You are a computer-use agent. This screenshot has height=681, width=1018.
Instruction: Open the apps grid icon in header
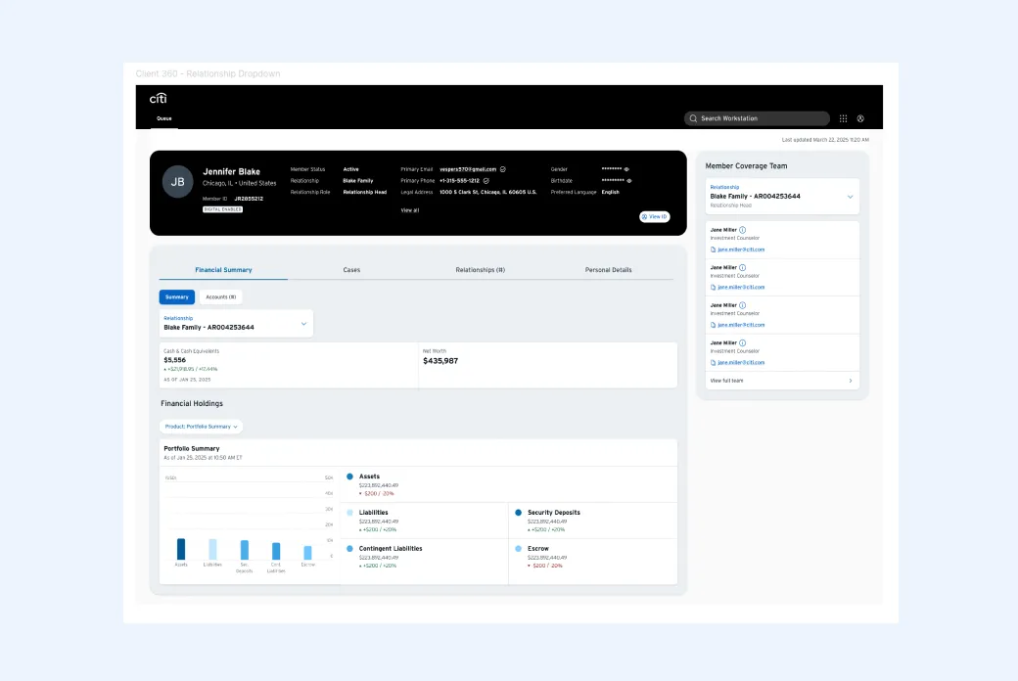pyautogui.click(x=843, y=118)
